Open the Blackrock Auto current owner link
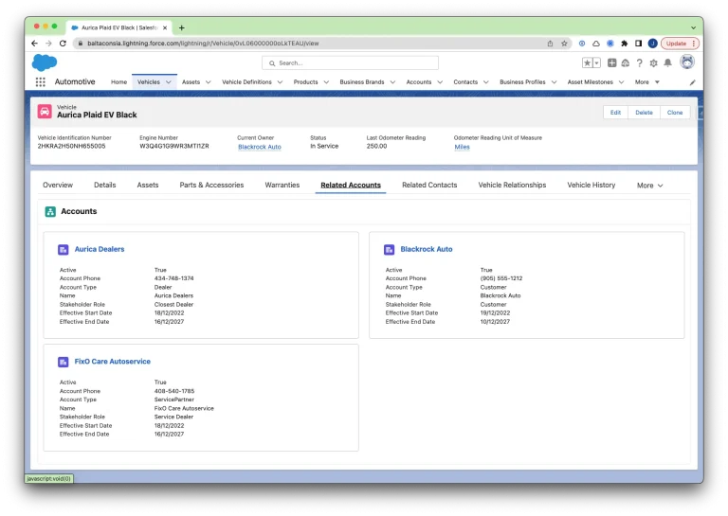This screenshot has height=516, width=728. tap(259, 147)
